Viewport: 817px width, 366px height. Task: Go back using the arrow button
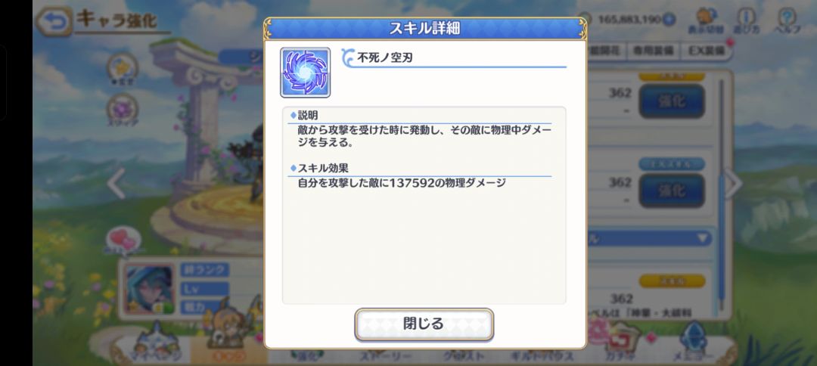tap(54, 22)
